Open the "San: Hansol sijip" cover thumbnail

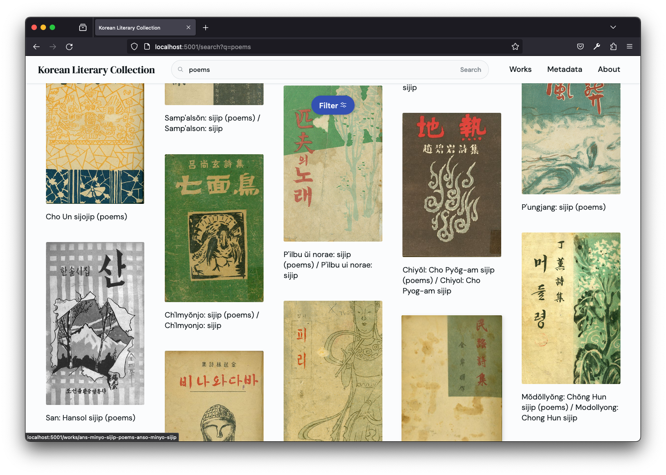(x=95, y=323)
